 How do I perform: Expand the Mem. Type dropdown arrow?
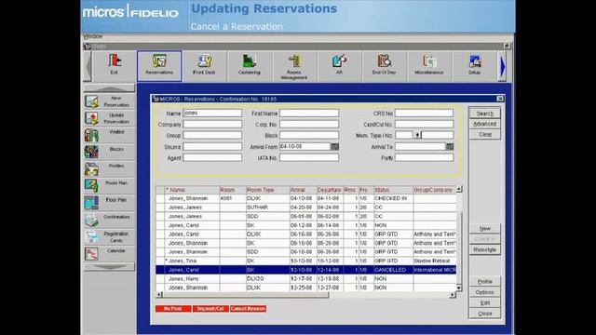pyautogui.click(x=417, y=135)
